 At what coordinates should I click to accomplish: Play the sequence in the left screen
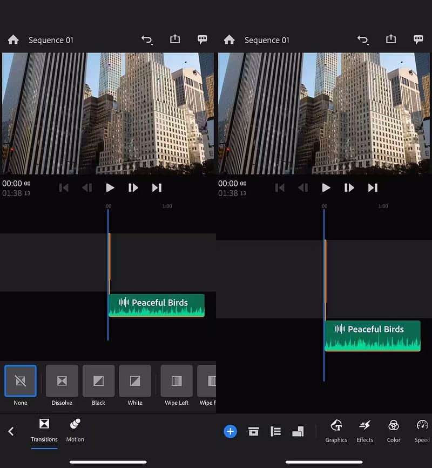coord(110,188)
